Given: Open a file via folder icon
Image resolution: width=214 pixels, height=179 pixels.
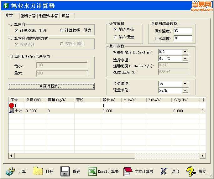Looking at the screenshot, I should point(38,171).
